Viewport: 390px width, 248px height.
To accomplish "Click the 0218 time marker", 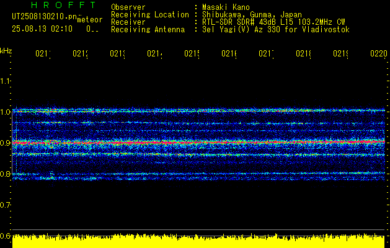I will [303, 54].
